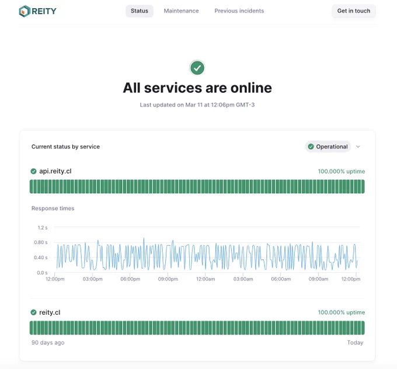
Task: Click the Get in touch button
Action: (353, 11)
